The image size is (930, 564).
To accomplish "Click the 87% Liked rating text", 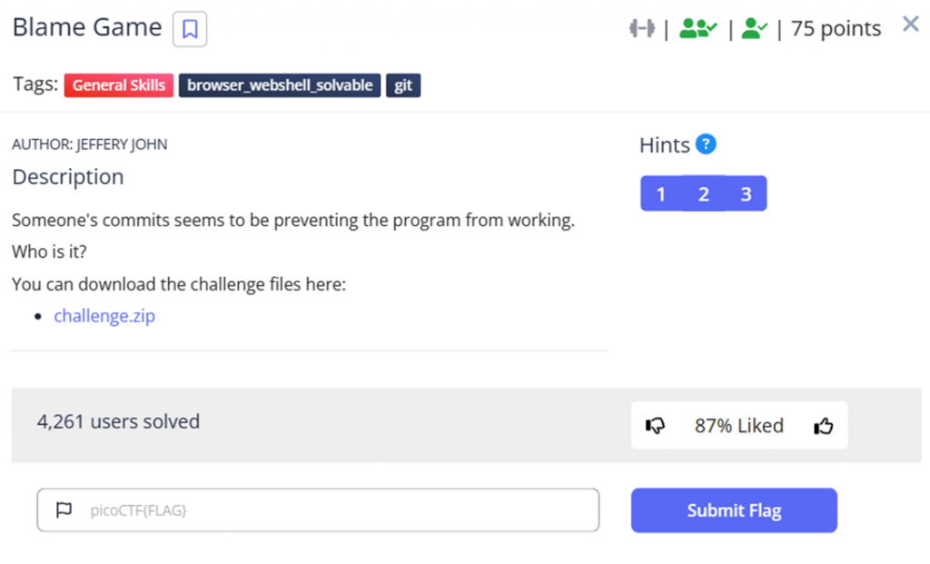I will [739, 425].
